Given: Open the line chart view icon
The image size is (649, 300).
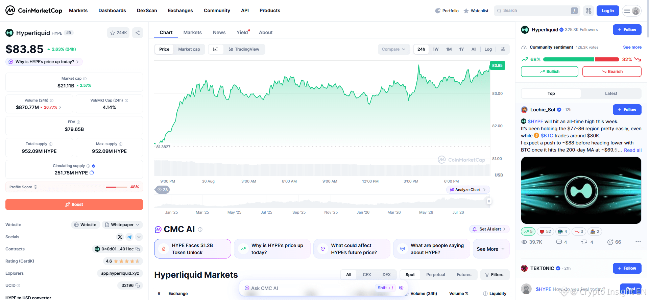Looking at the screenshot, I should [215, 49].
